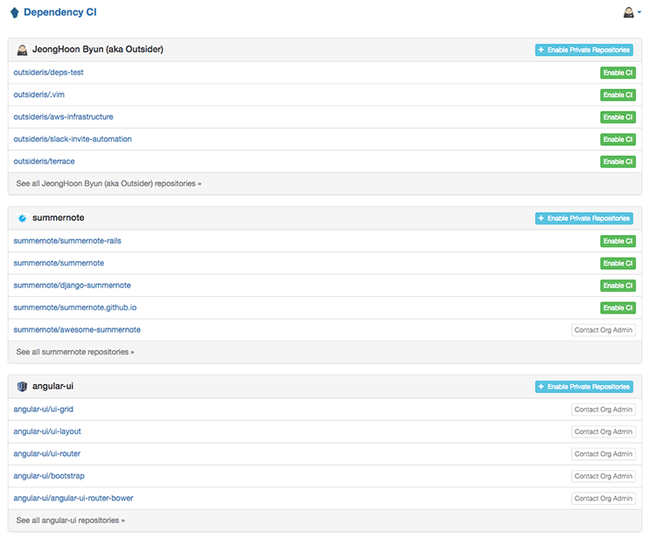Screen dimensions: 656x538
Task: Open the Dependency CI home link
Action: click(59, 12)
